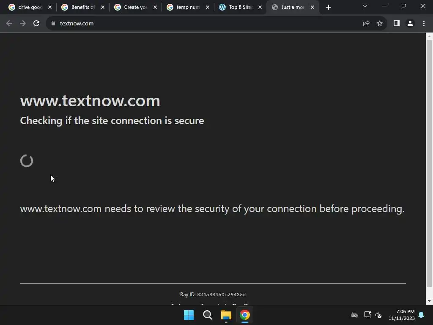Click the security review message text
This screenshot has width=433, height=325.
(212, 209)
